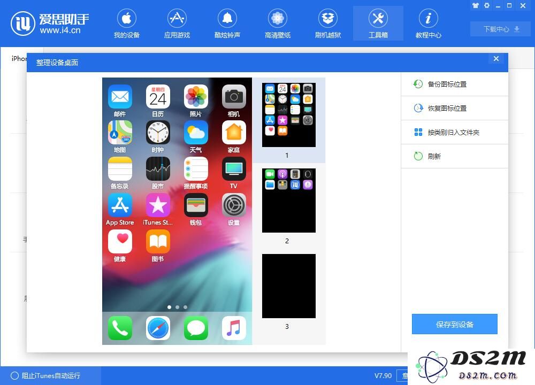Select the iTunes Store icon

[158, 205]
